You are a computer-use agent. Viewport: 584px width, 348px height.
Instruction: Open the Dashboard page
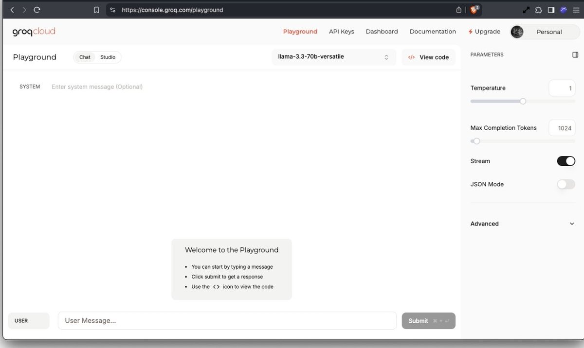[x=382, y=31]
